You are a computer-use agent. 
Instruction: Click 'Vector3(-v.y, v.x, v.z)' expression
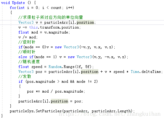[x=88, y=47]
